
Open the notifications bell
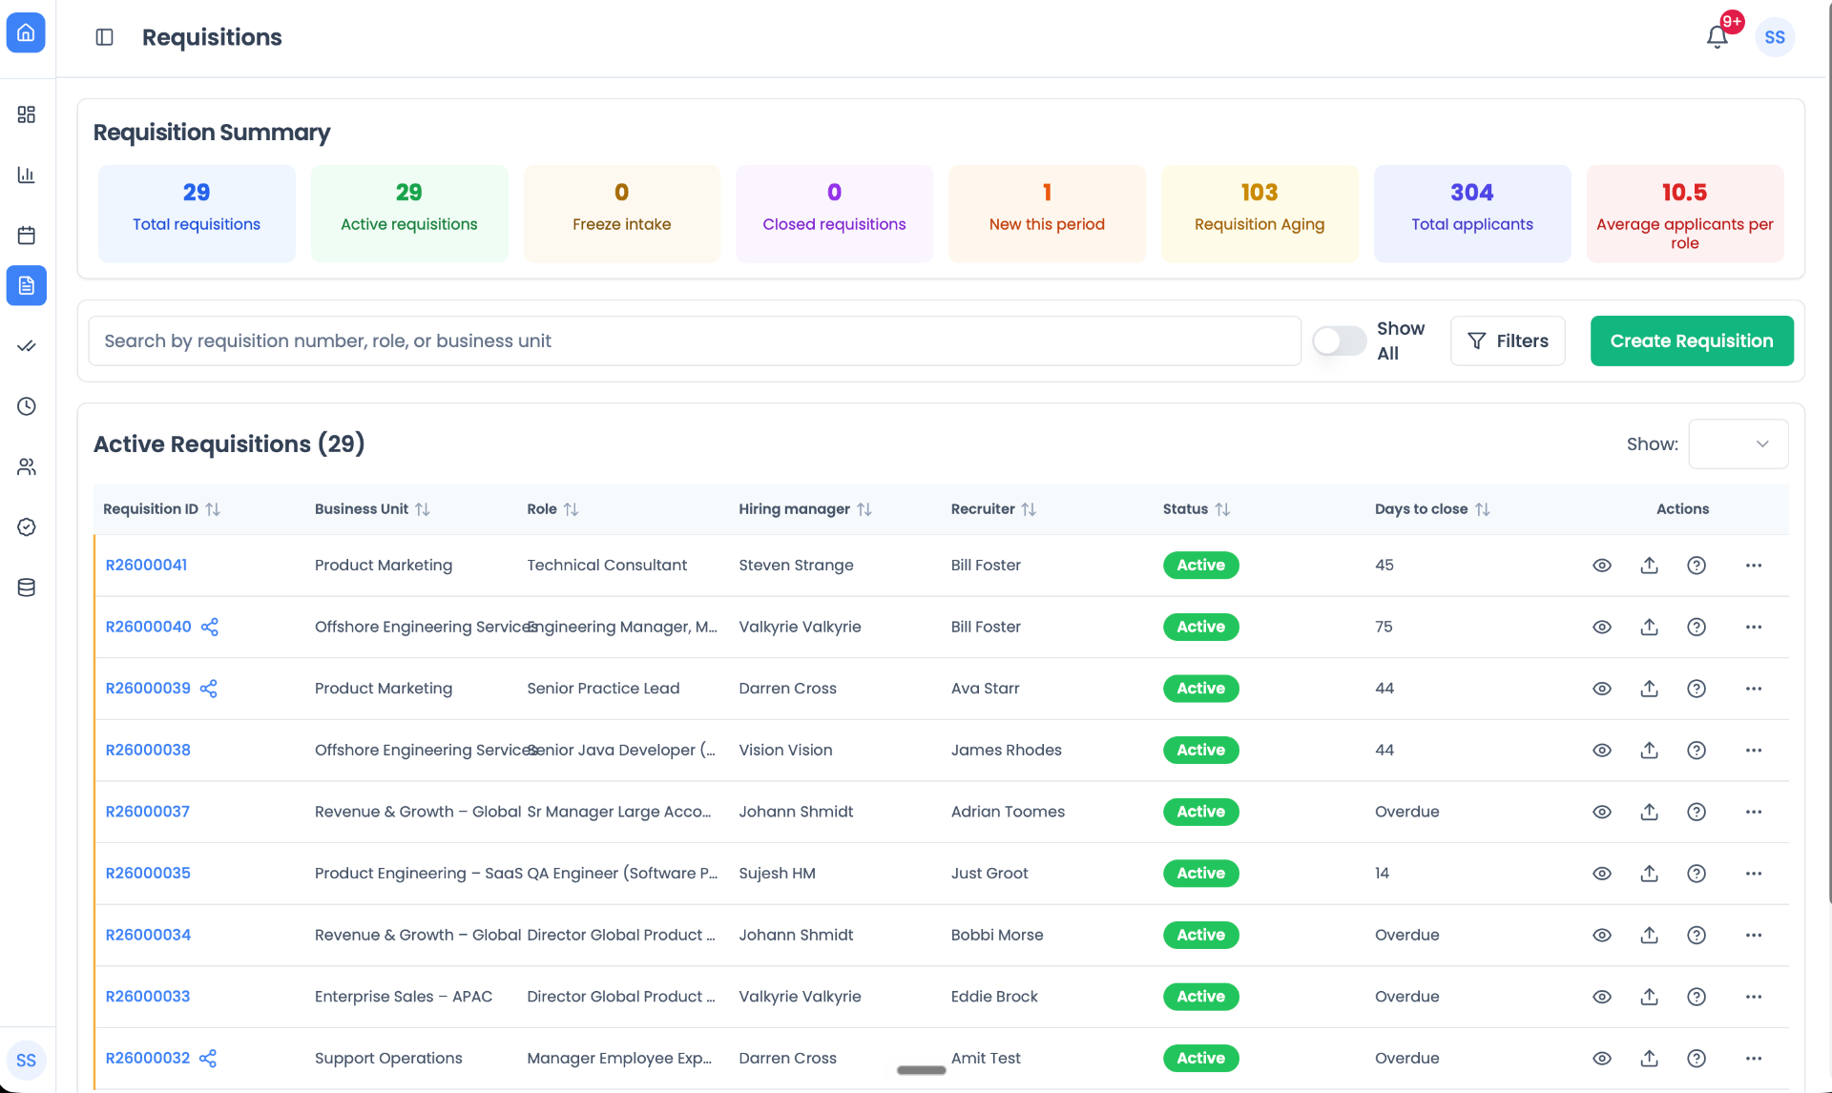pos(1717,37)
